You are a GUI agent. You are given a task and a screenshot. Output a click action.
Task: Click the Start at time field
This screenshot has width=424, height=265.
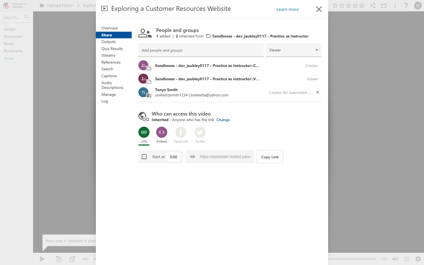point(174,157)
